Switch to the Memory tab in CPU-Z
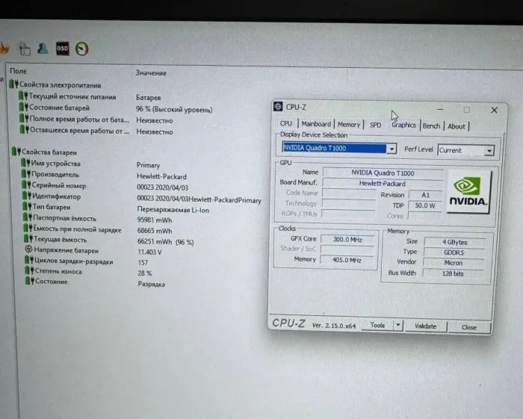 (348, 125)
